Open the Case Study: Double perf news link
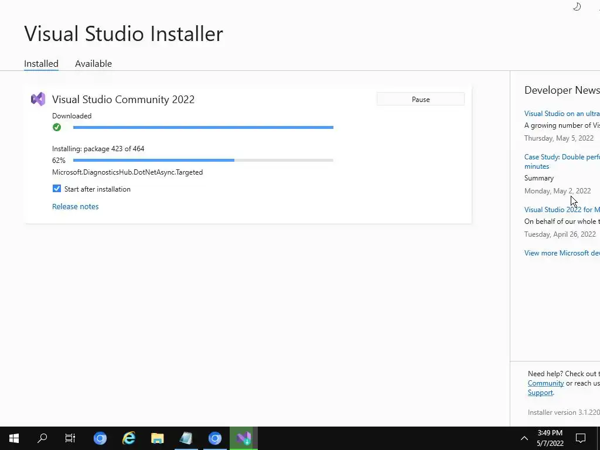Screen dimensions: 600x450 tap(562, 162)
